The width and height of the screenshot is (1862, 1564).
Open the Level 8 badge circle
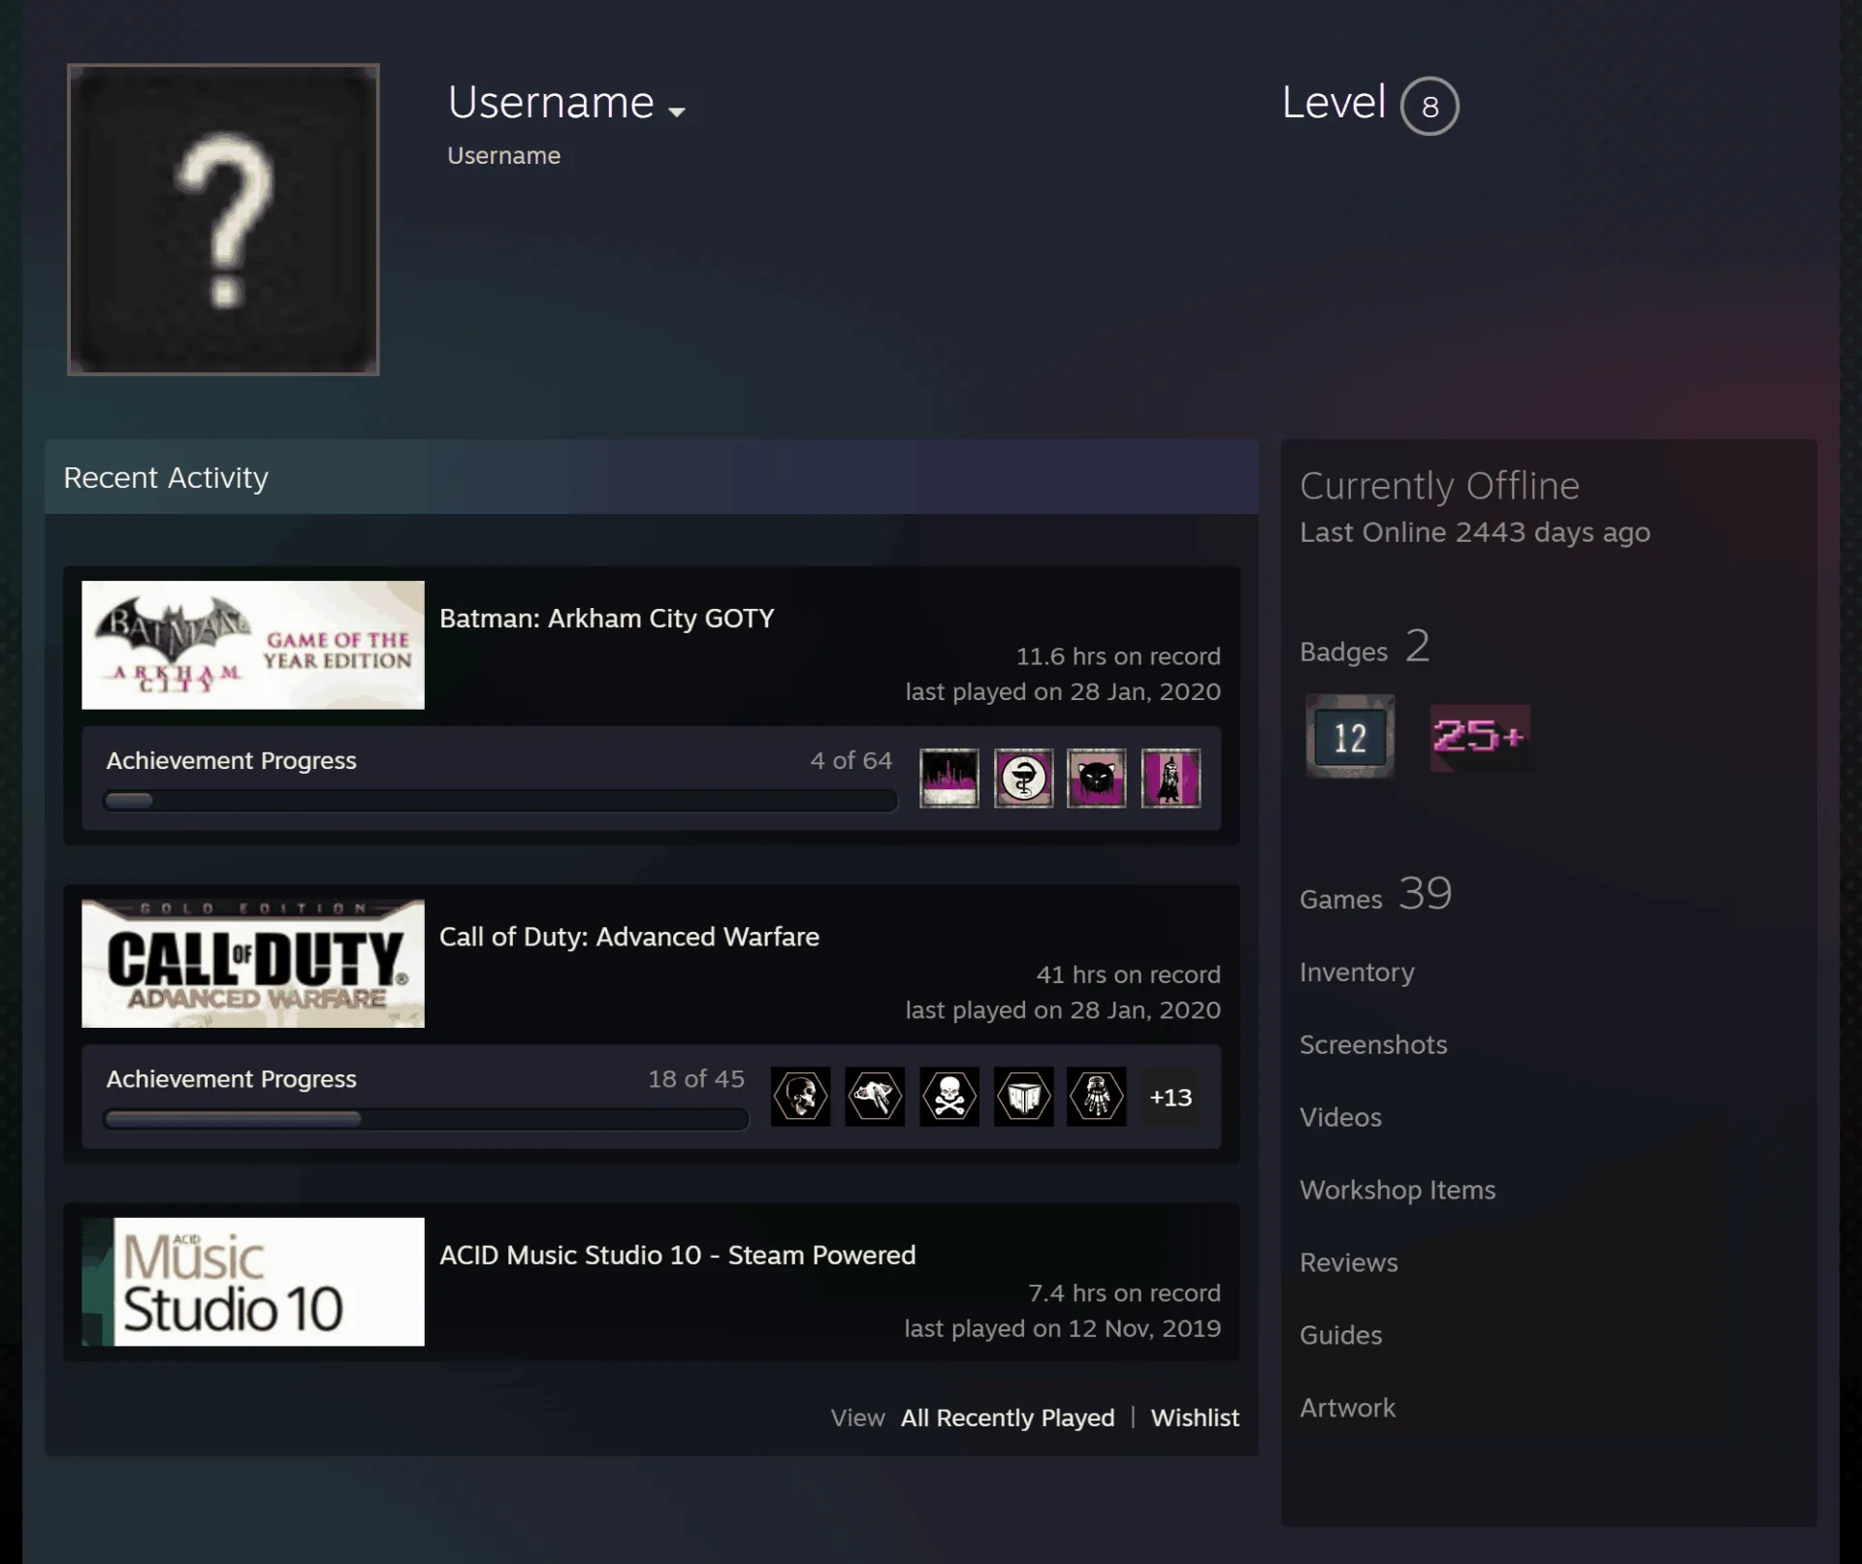[1429, 106]
